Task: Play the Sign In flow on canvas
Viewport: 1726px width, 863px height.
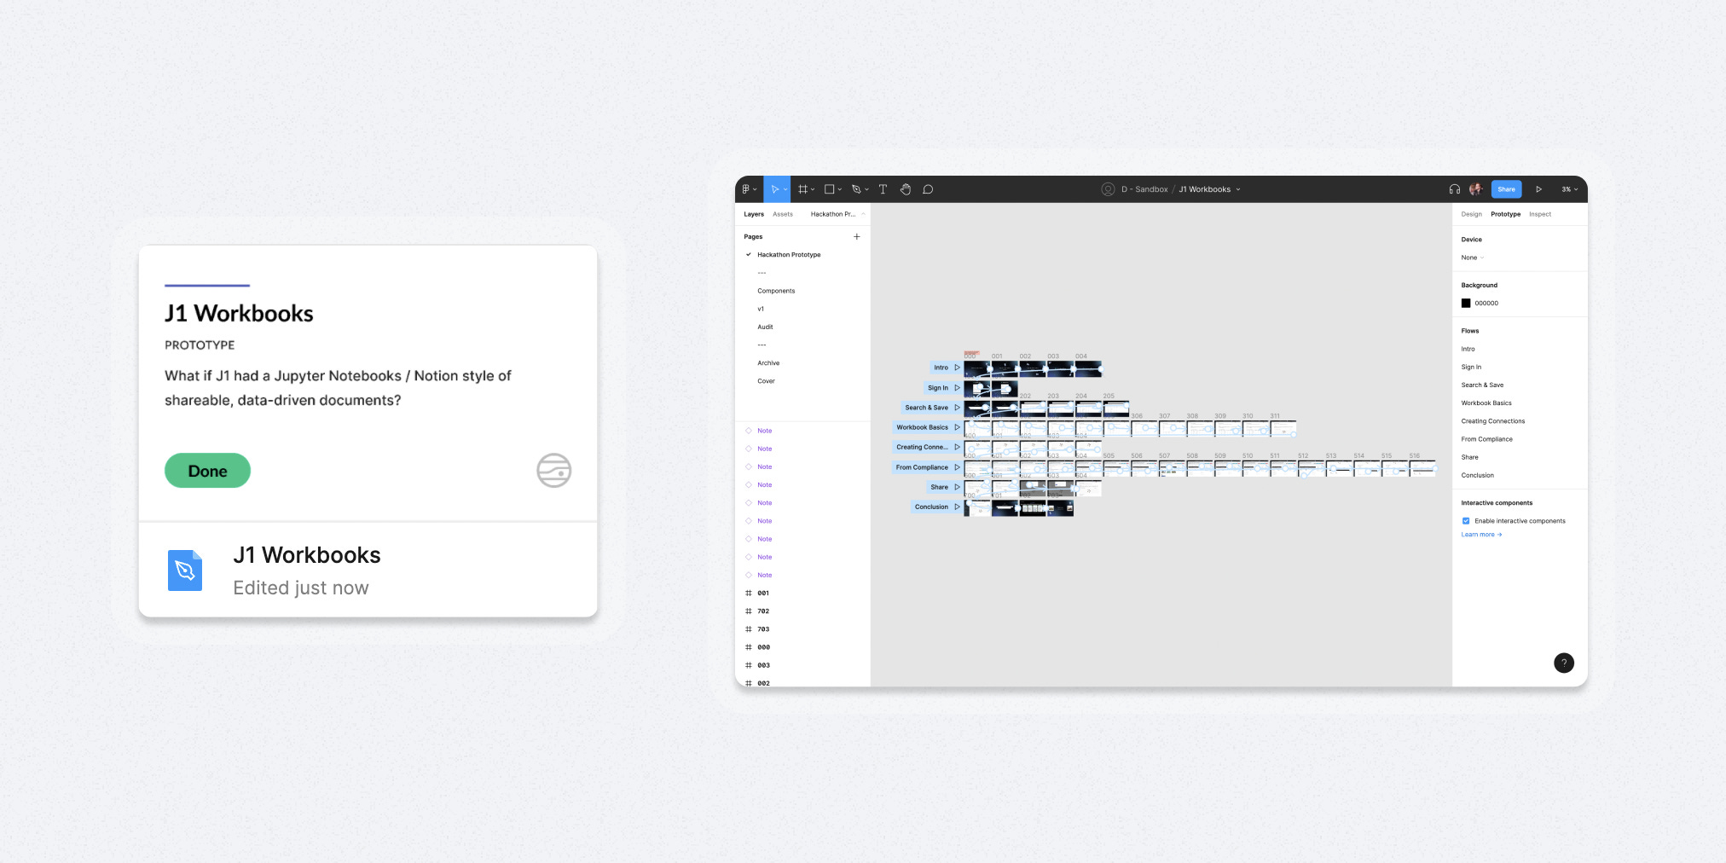Action: click(x=957, y=387)
